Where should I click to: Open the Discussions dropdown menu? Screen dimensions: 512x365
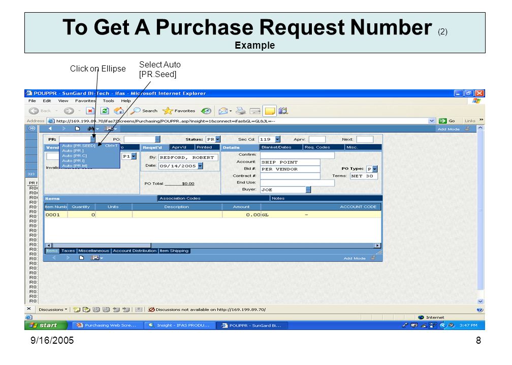[53, 310]
